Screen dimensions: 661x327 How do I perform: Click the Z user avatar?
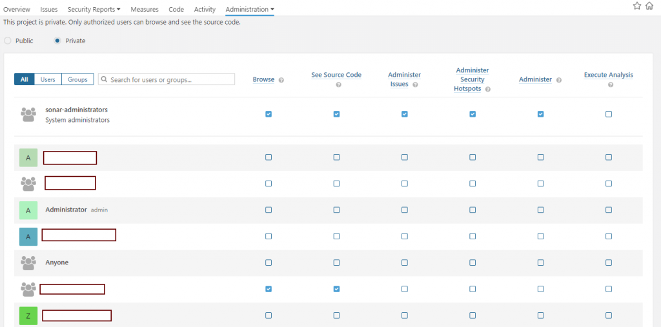coord(28,316)
